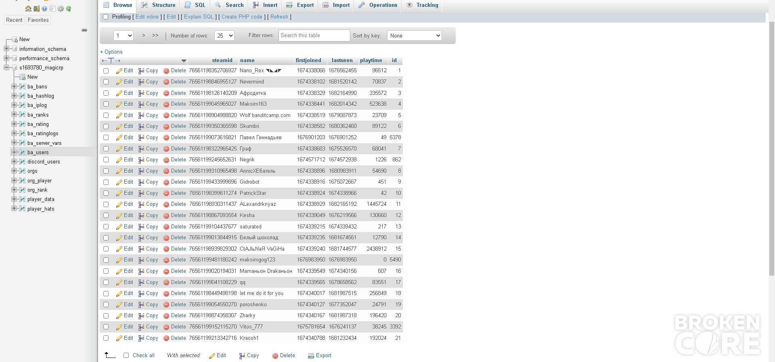
Task: Click red Delete icon for Skumbri row
Action: tap(166, 126)
